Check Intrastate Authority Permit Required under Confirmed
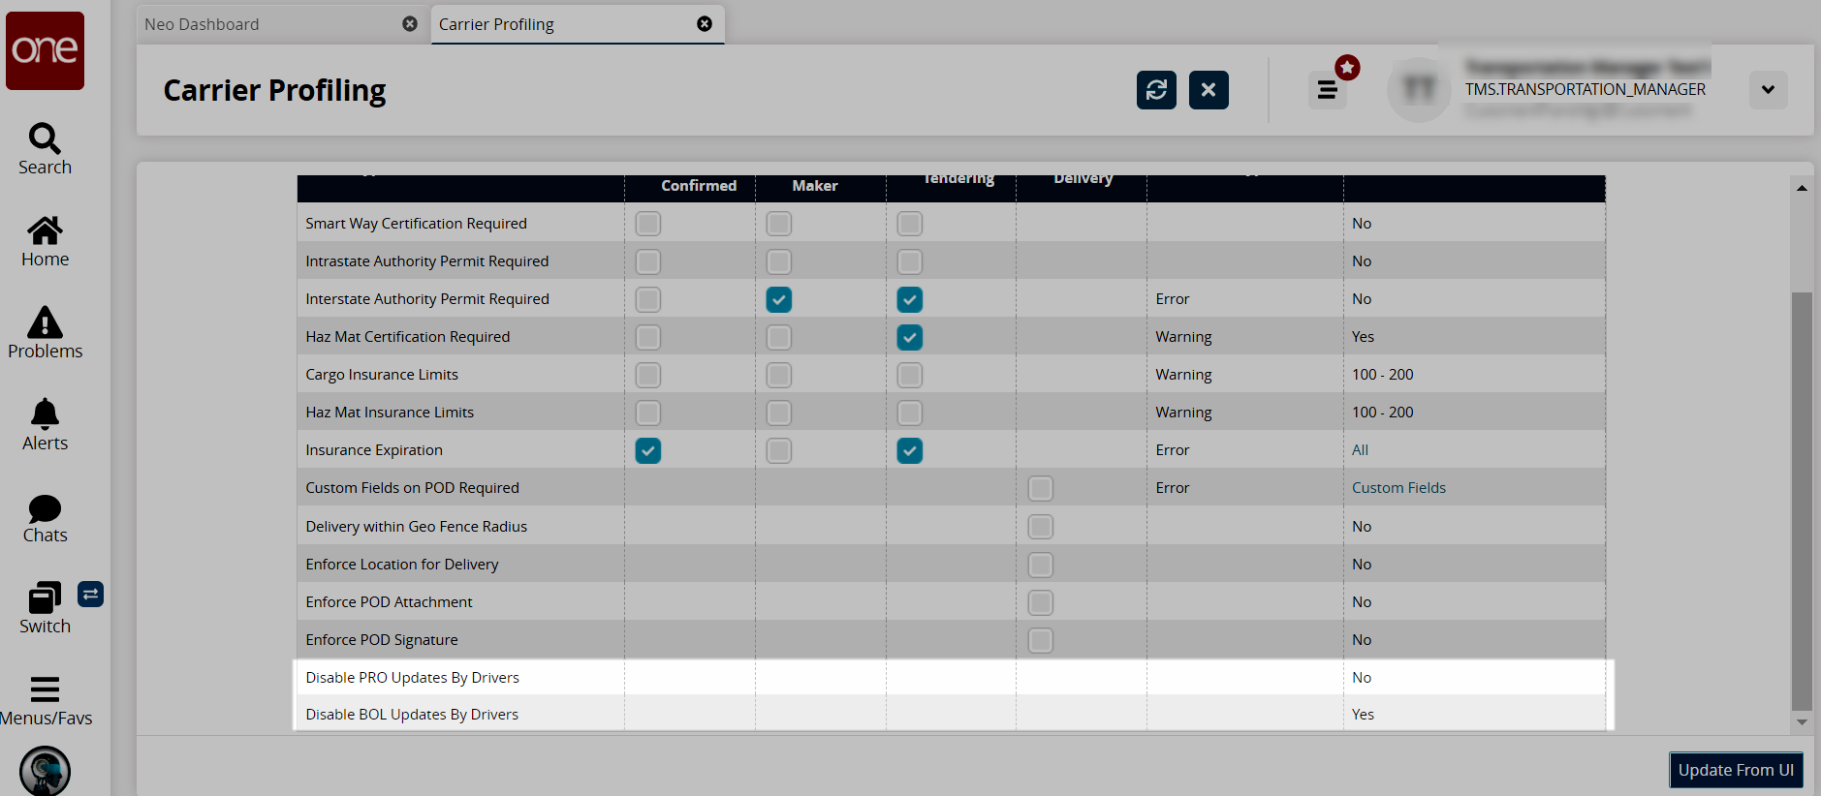Image resolution: width=1821 pixels, height=796 pixels. [648, 261]
